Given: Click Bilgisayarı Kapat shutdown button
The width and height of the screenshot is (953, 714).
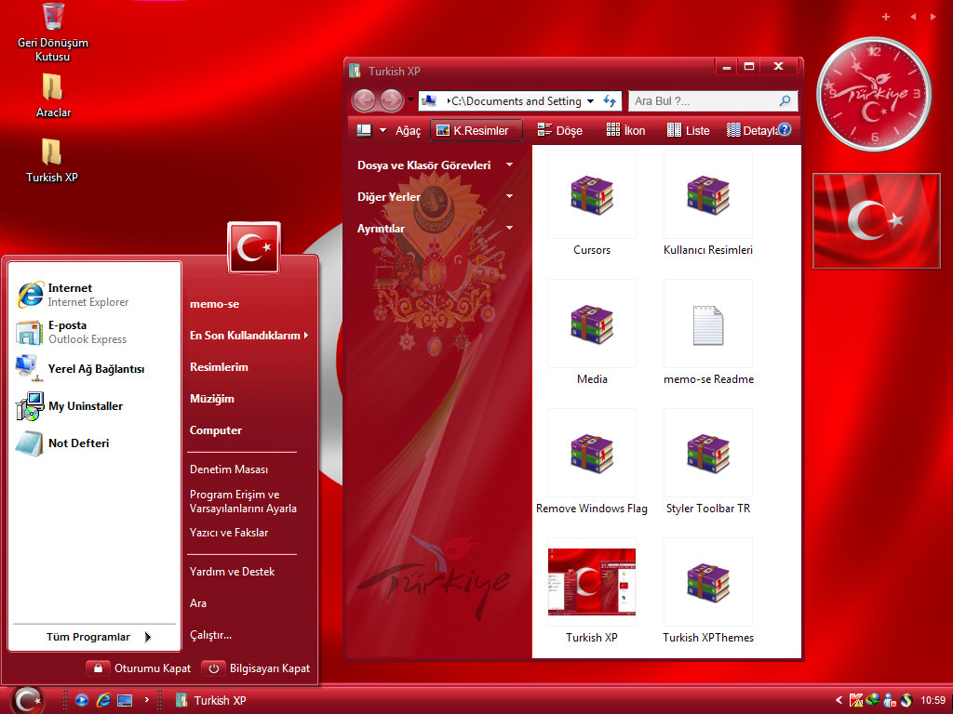Looking at the screenshot, I should click(256, 668).
